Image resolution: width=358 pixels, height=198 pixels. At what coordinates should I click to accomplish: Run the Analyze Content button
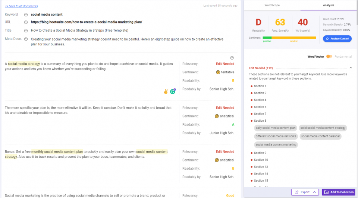point(337,39)
